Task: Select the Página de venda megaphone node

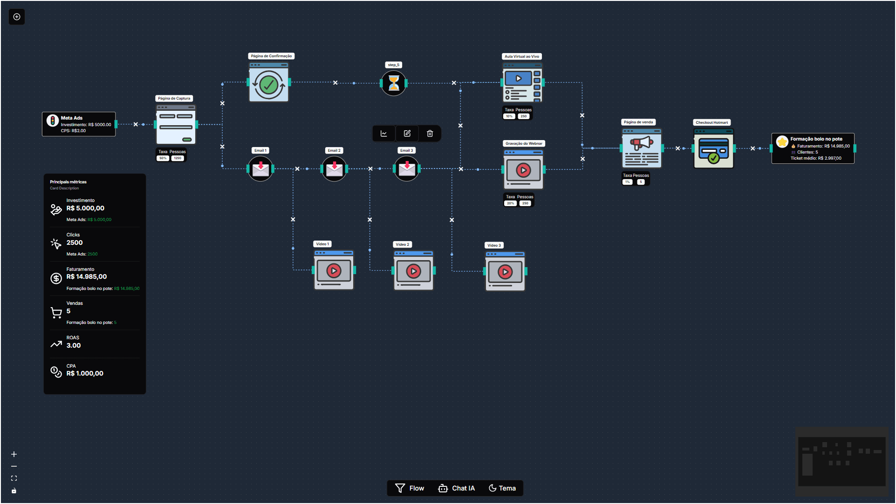Action: 642,148
